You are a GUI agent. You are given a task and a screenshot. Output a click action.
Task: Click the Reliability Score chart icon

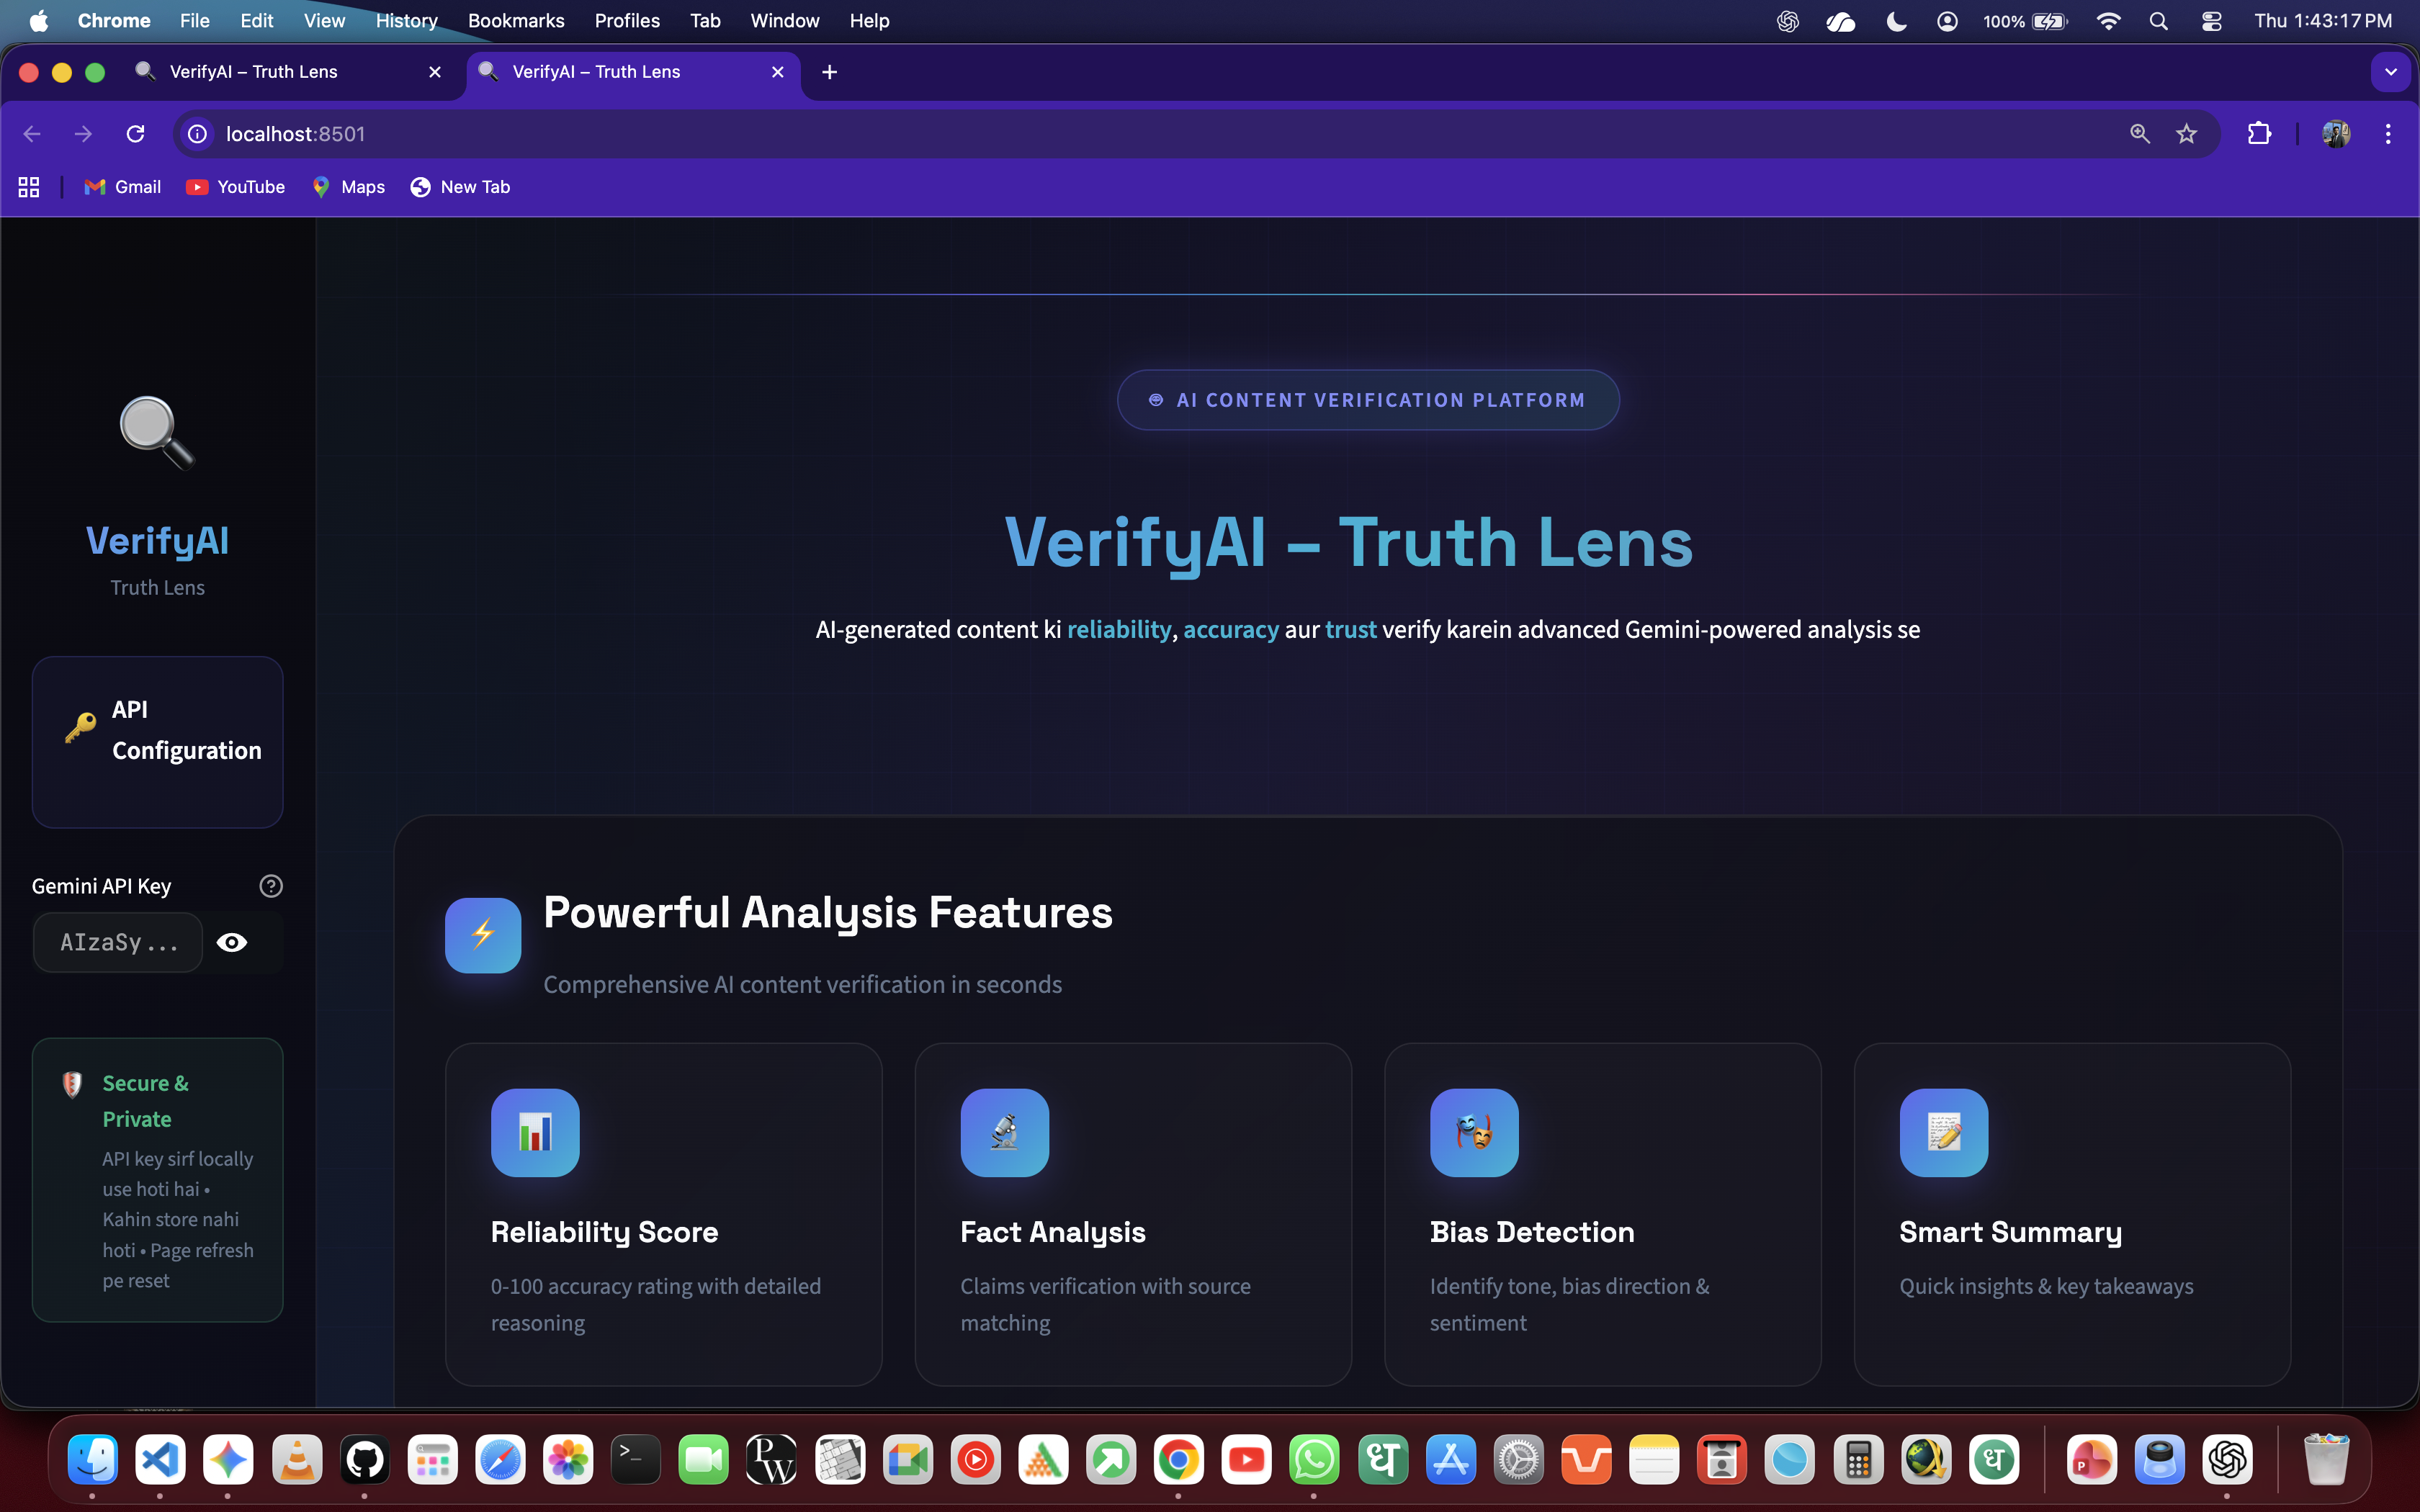pyautogui.click(x=535, y=1132)
